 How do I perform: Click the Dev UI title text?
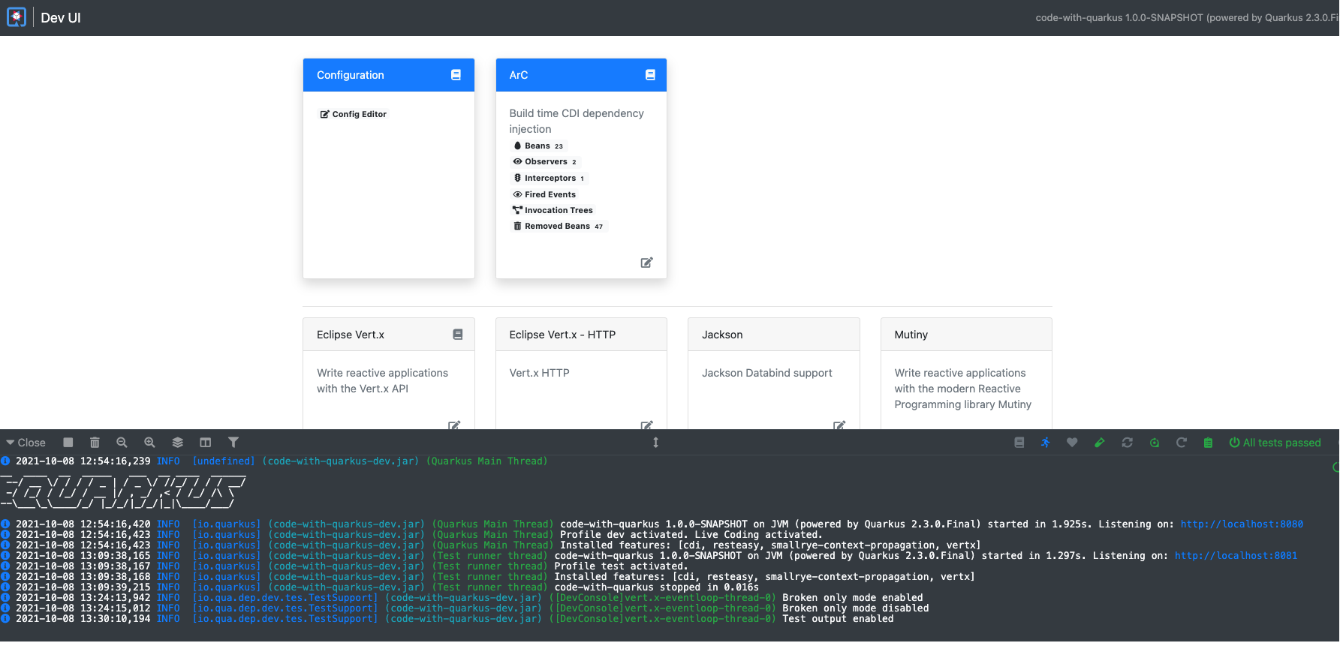[x=61, y=18]
